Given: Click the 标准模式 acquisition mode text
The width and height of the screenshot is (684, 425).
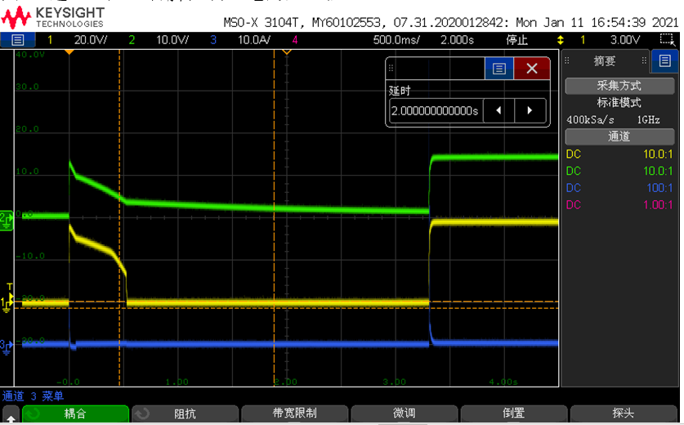Looking at the screenshot, I should [x=619, y=102].
